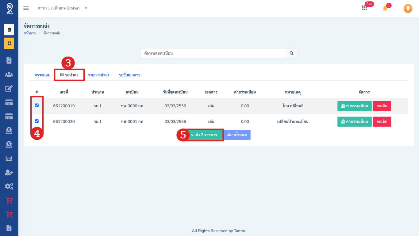Open the users group sidebar icon
419x236 pixels.
click(9, 74)
